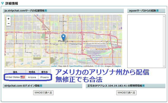This screenshot has width=168, height=103.
Task: Open the CC-BY-SA license link
Action: 99,66
